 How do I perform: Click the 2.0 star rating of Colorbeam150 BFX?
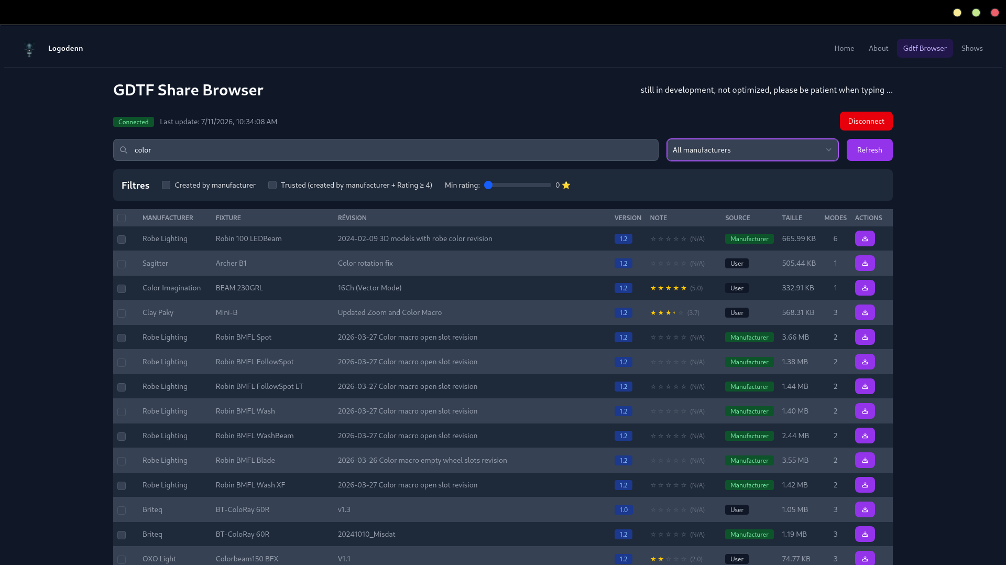[668, 559]
